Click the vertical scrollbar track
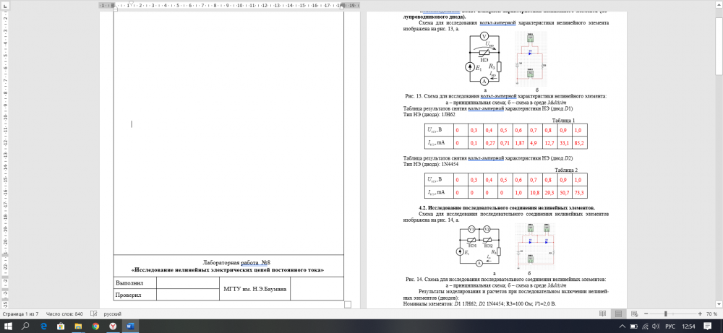 (x=719, y=181)
